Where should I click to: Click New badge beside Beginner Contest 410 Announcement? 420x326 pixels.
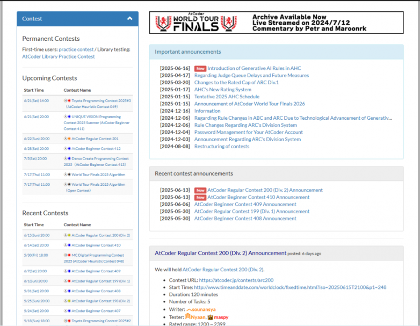point(200,197)
